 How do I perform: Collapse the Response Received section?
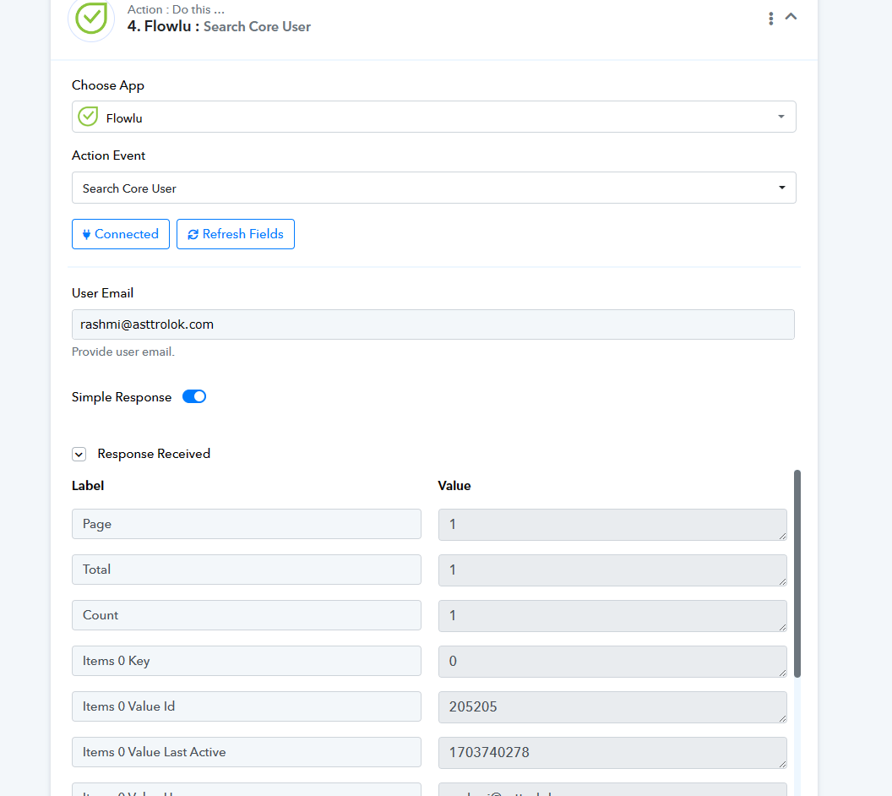79,454
